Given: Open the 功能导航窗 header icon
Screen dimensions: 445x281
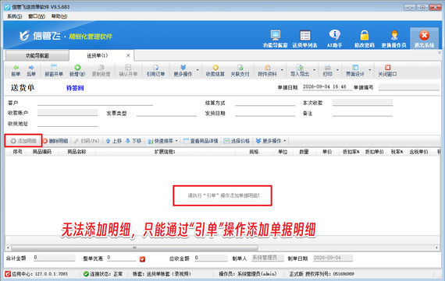Looking at the screenshot, I should pyautogui.click(x=275, y=38).
